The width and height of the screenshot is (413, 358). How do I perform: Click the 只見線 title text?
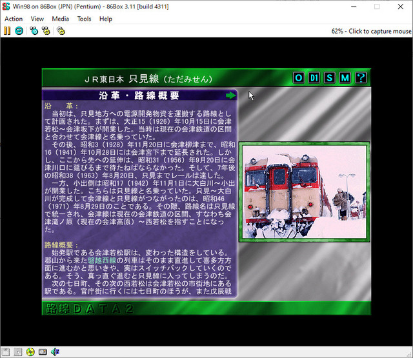pyautogui.click(x=144, y=79)
